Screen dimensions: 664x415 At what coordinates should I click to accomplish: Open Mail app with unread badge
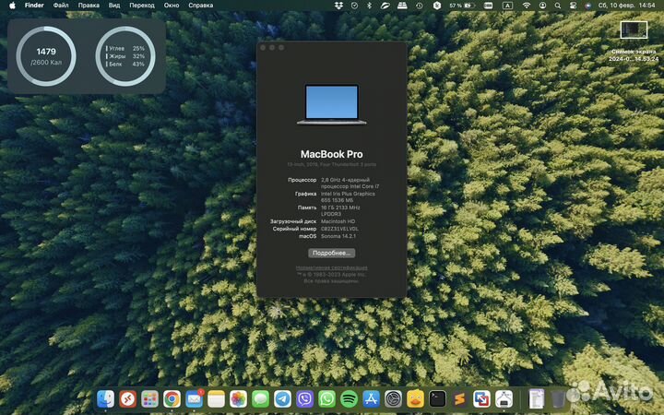(194, 399)
